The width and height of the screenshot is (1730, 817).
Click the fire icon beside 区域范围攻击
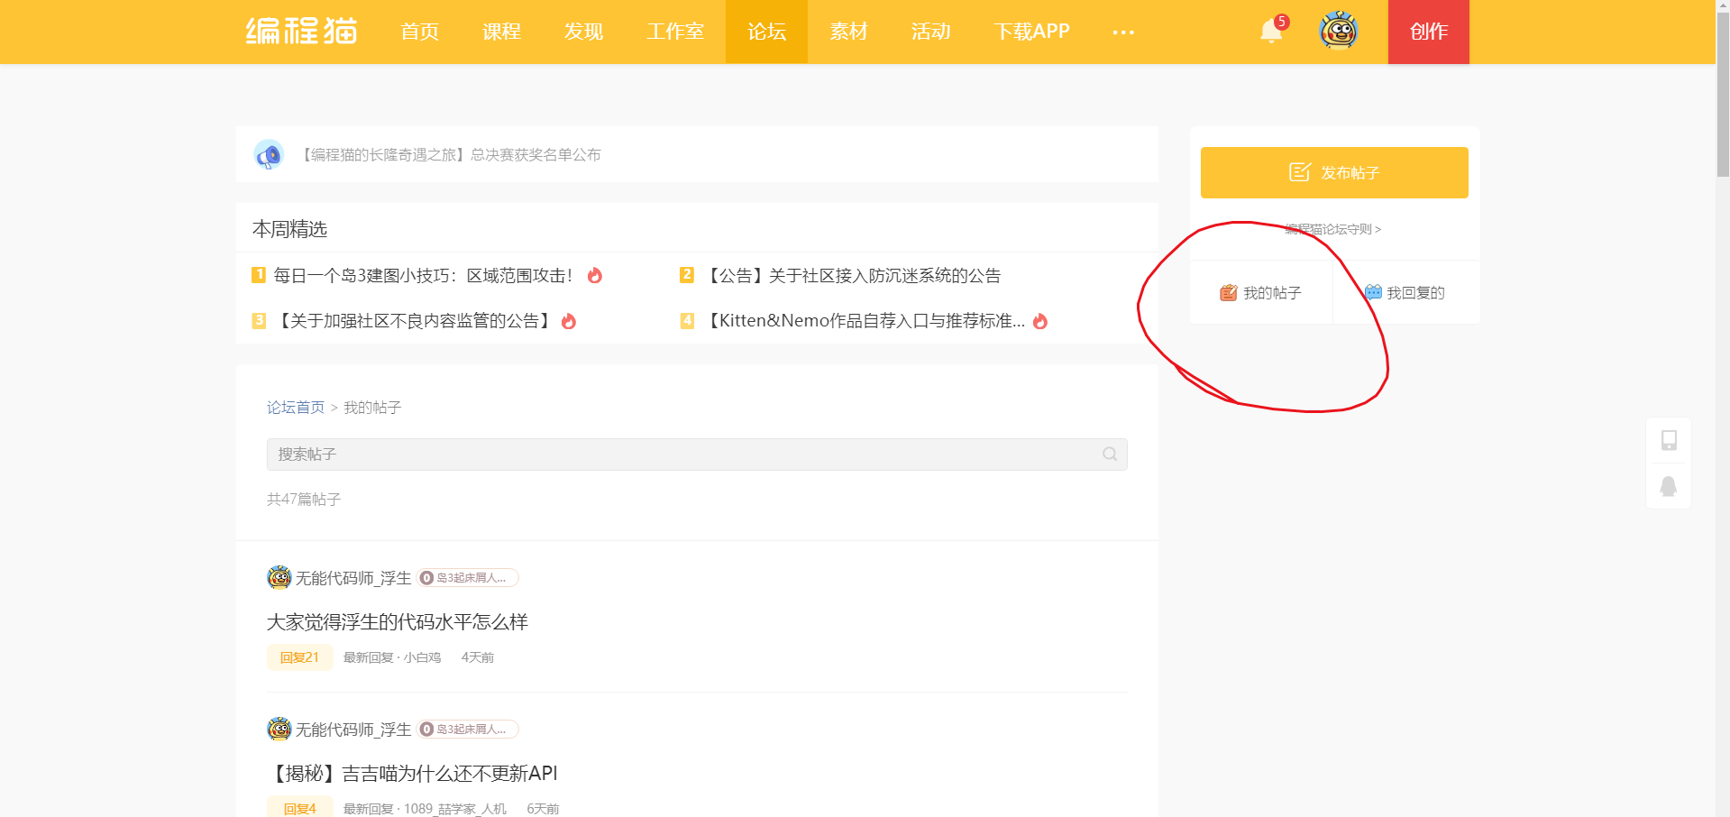[x=594, y=275]
